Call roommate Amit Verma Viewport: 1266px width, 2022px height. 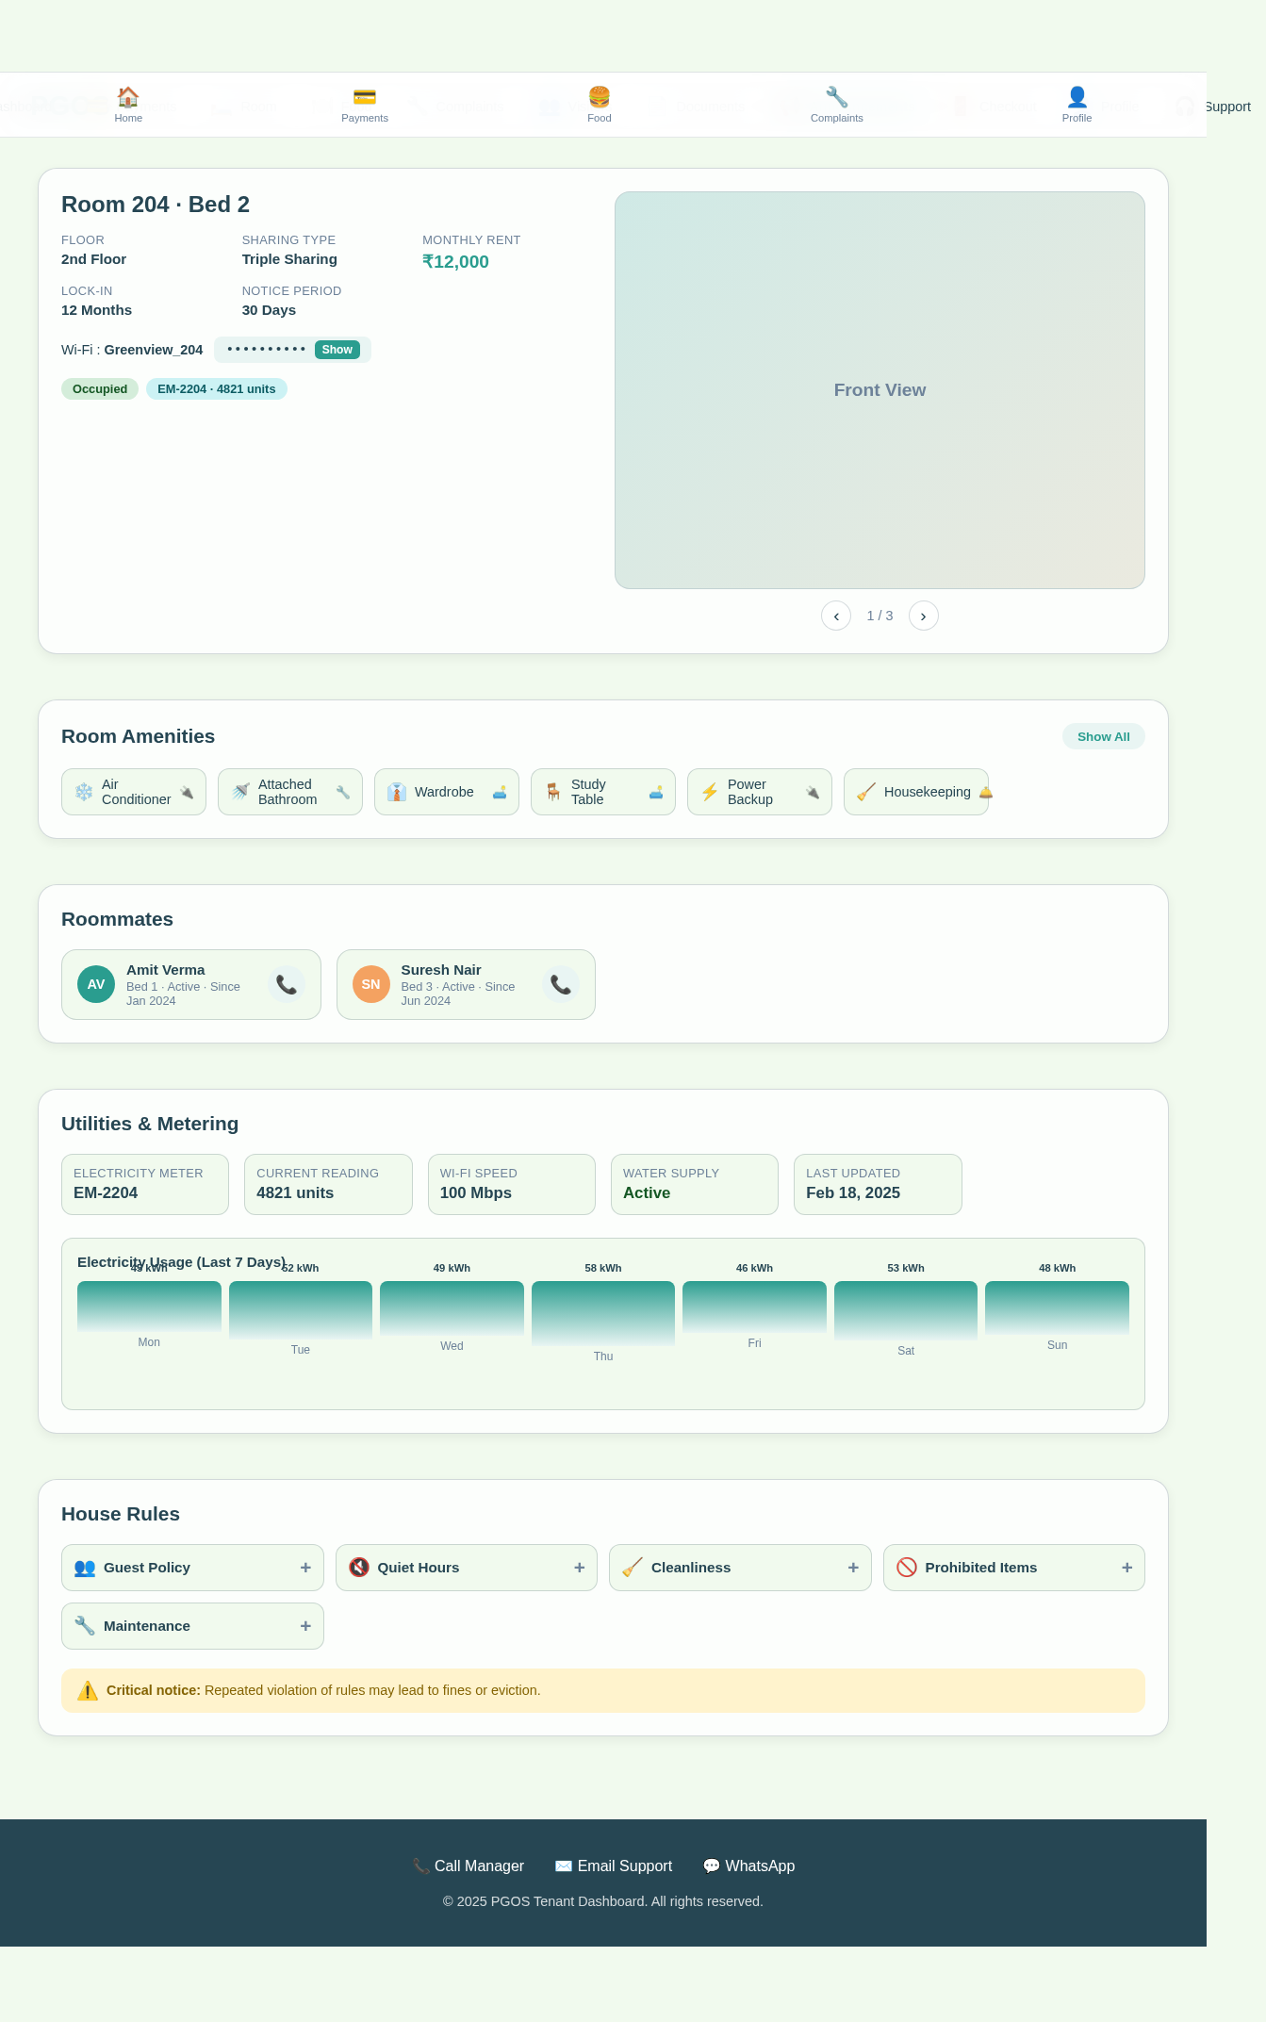click(287, 984)
